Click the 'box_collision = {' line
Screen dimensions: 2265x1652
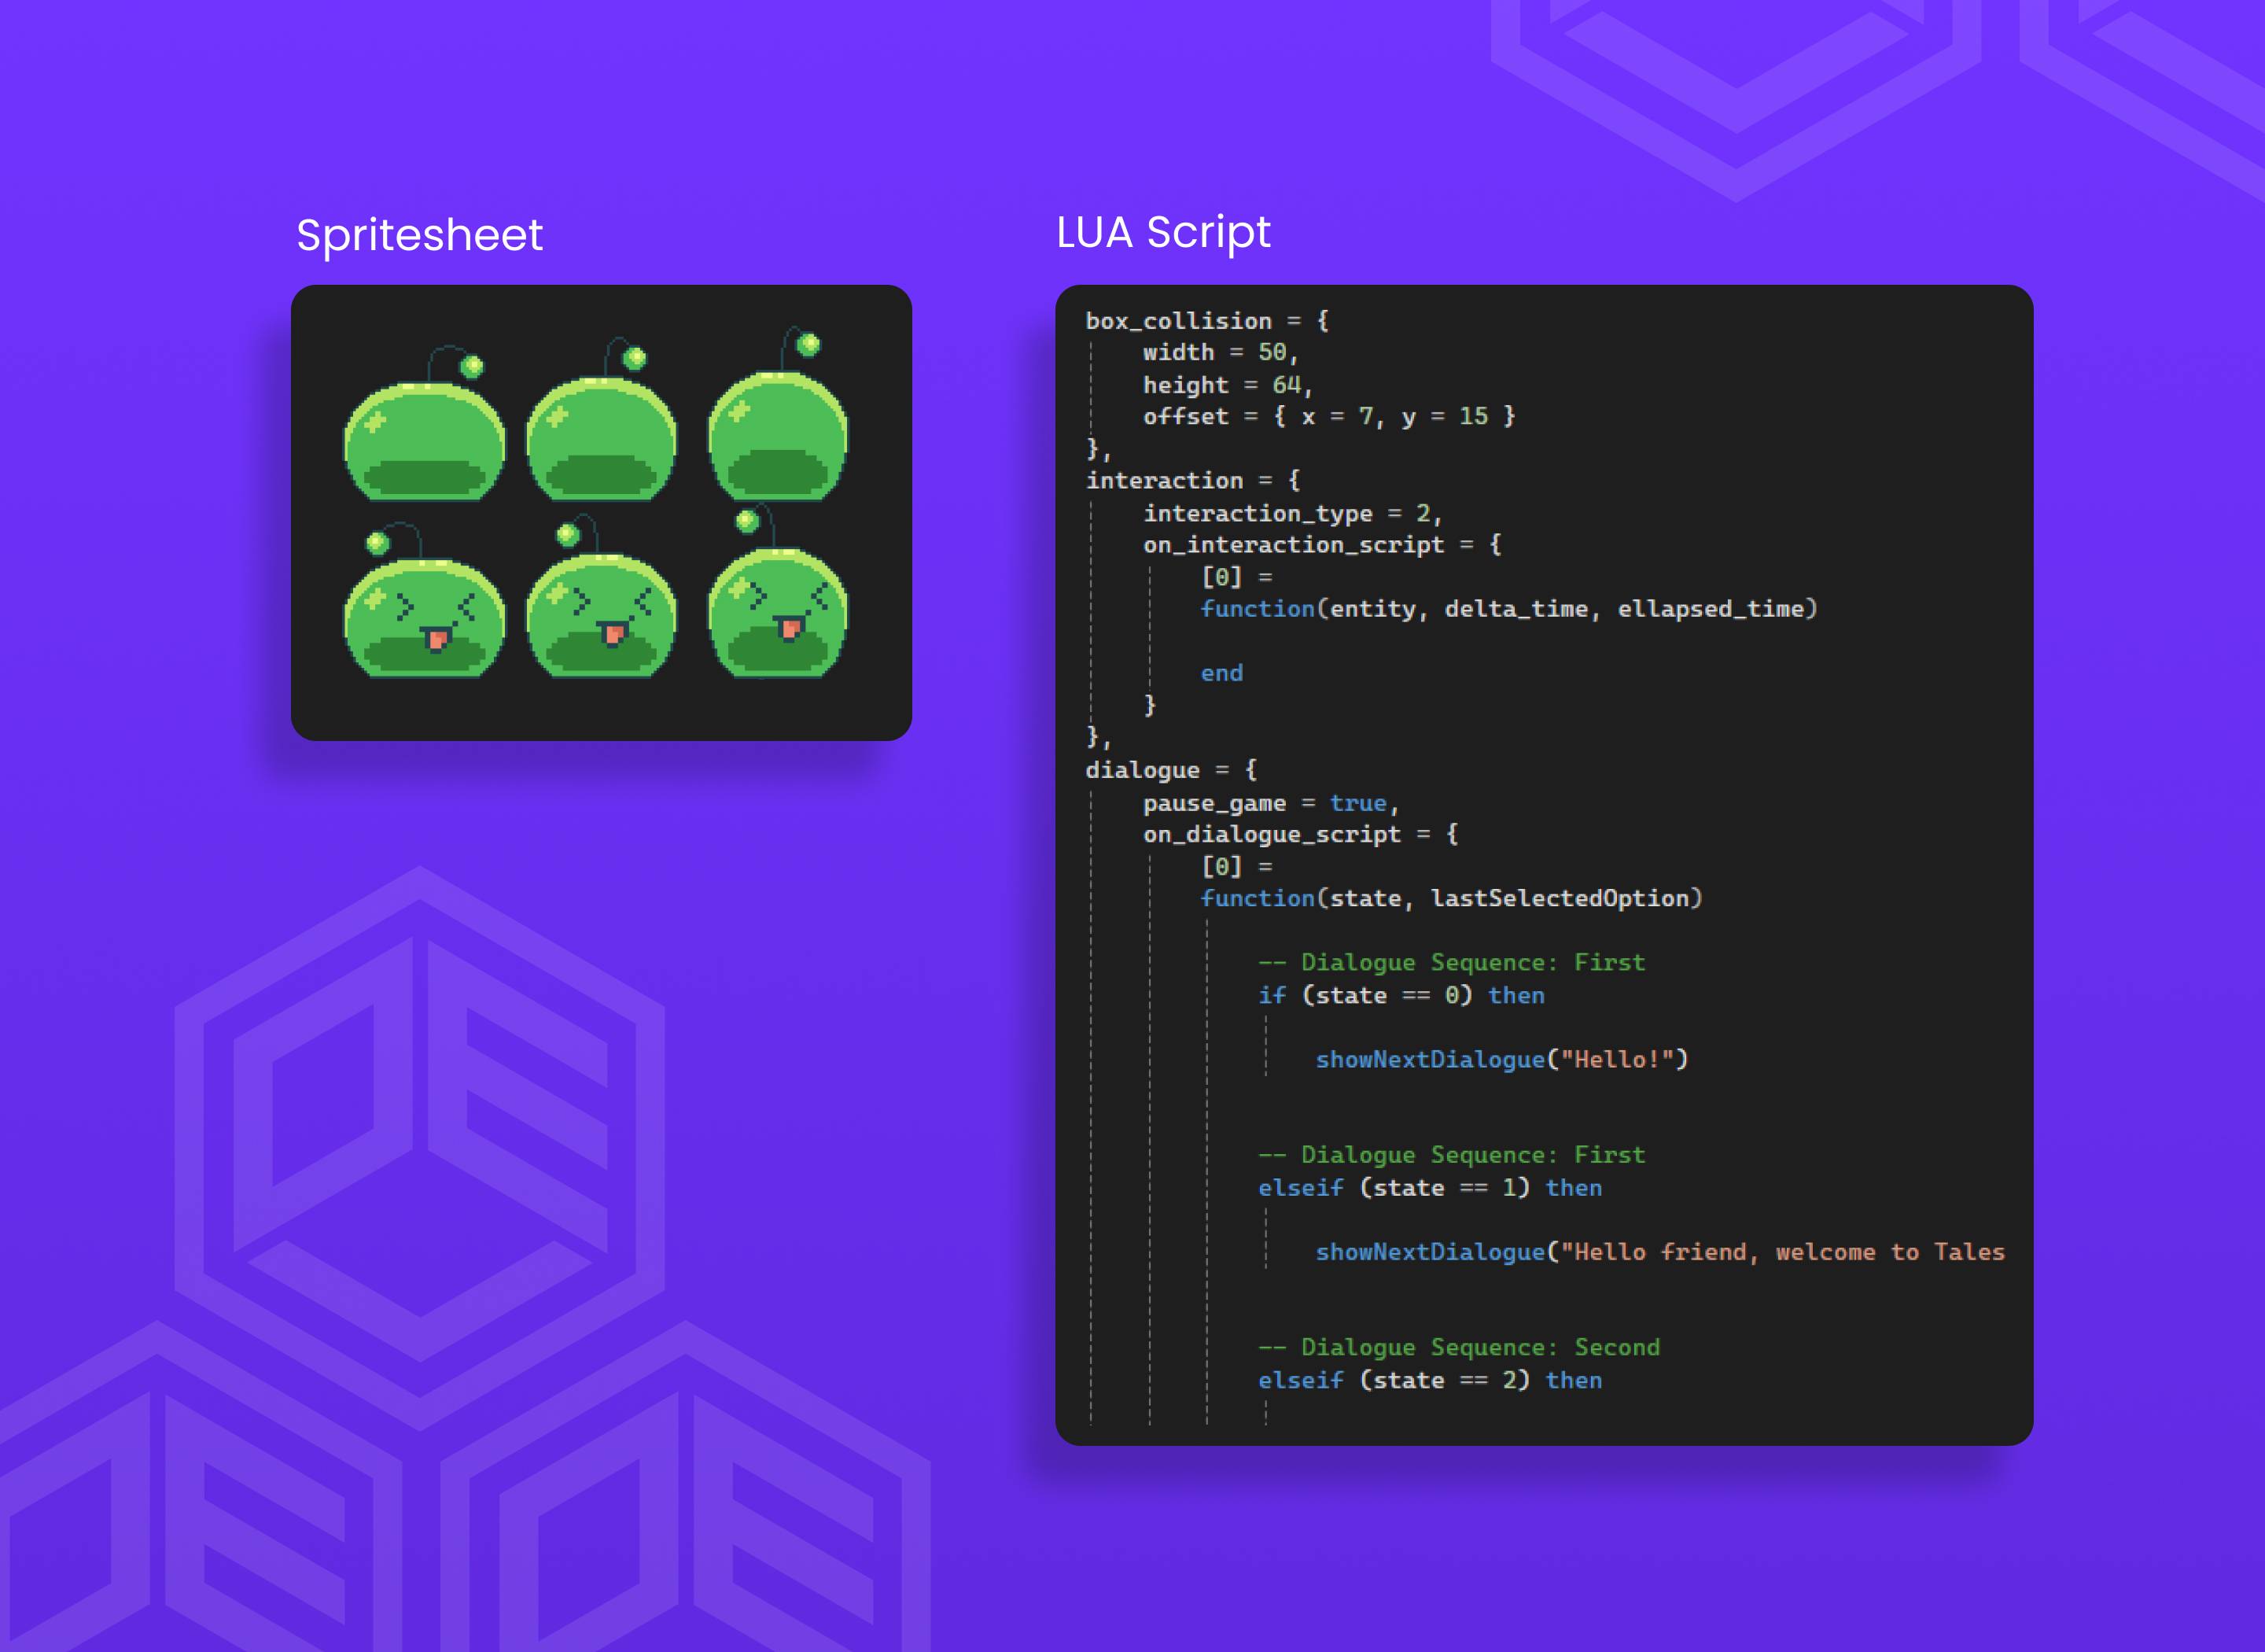(1206, 321)
